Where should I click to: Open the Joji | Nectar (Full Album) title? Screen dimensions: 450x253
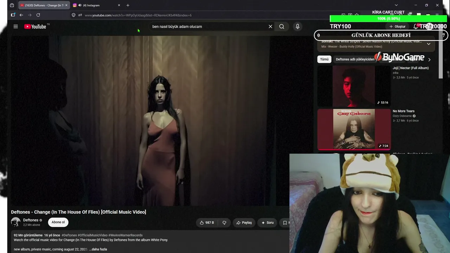pos(411,68)
